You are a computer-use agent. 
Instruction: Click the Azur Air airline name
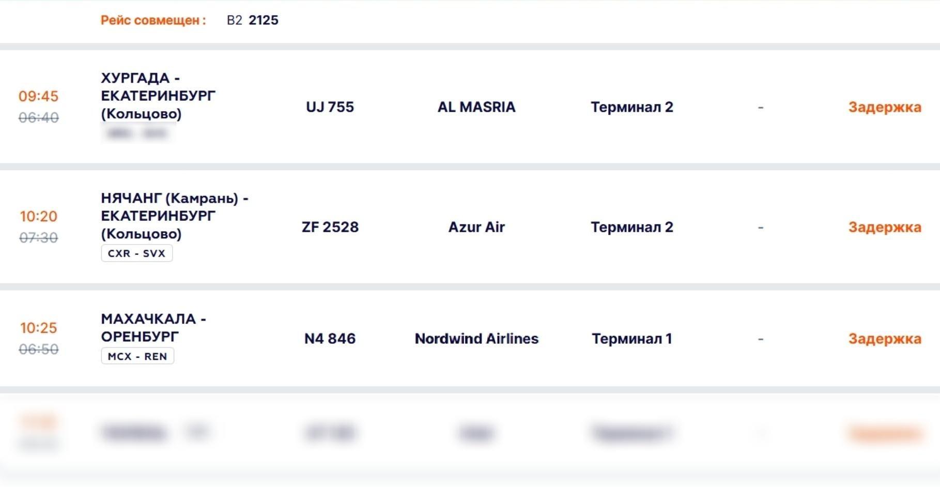point(476,227)
